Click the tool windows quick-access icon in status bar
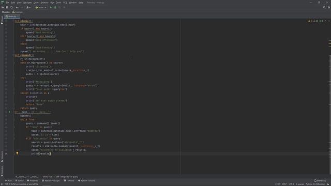 point(2,184)
